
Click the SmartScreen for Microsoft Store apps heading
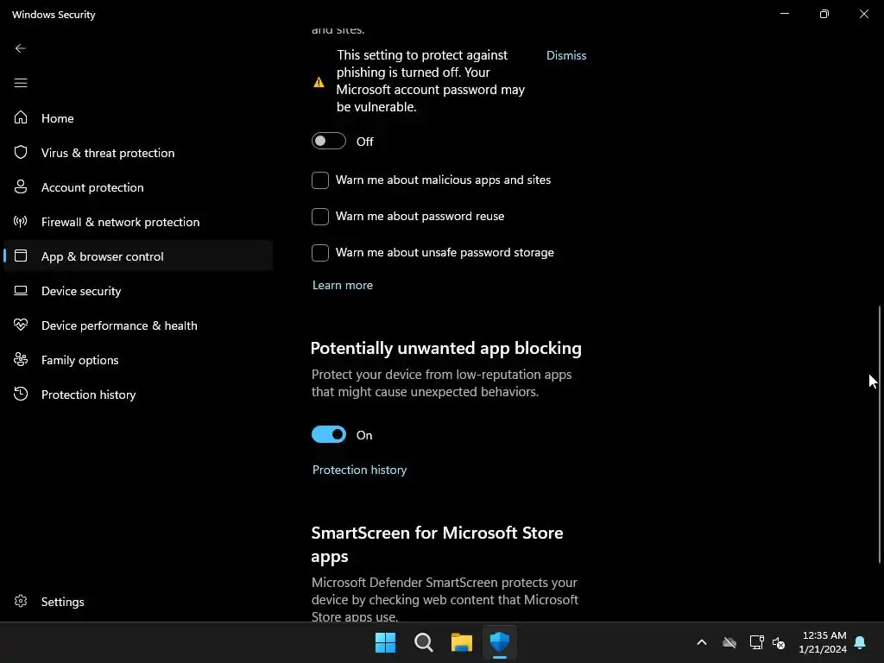tap(437, 544)
